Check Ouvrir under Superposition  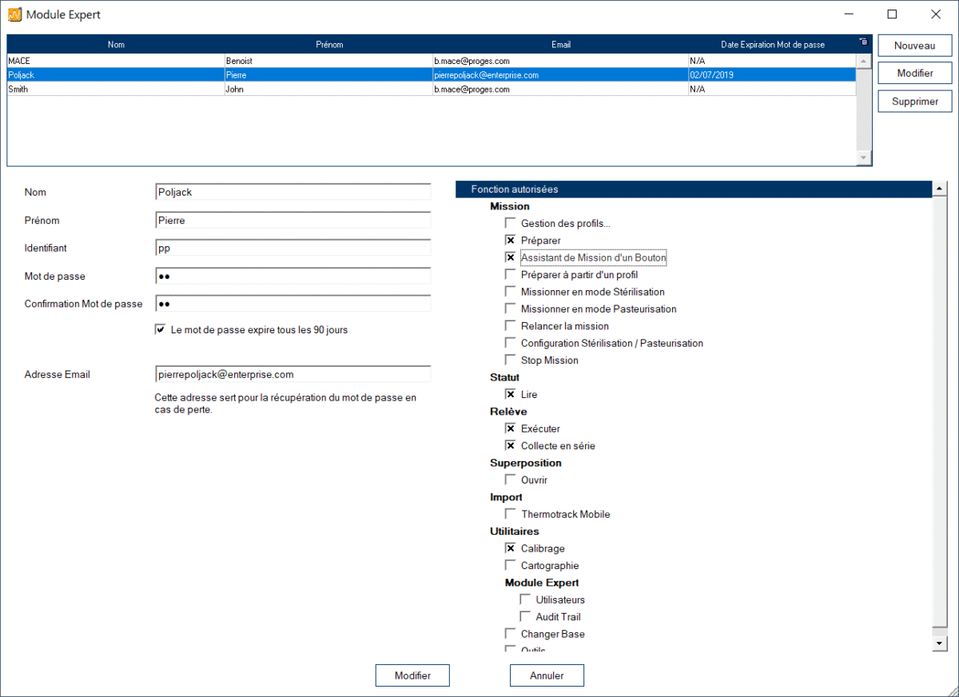(510, 480)
